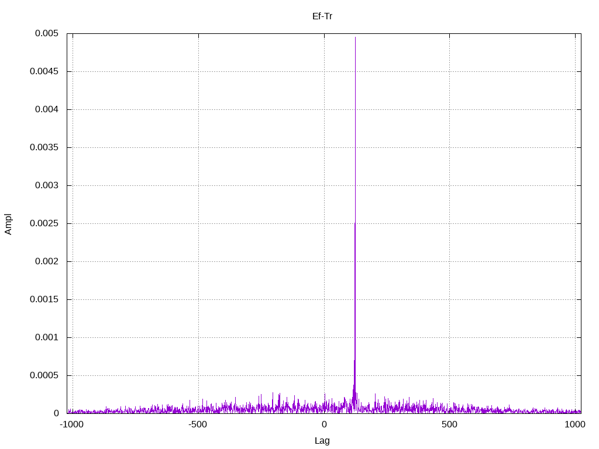
Task: Click the y-axis tick value 0.004
Action: point(47,109)
